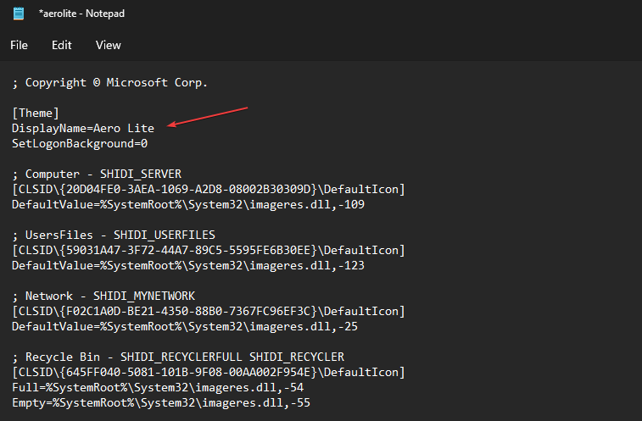Click the CLSID line starting with 59031A47

pyautogui.click(x=208, y=250)
